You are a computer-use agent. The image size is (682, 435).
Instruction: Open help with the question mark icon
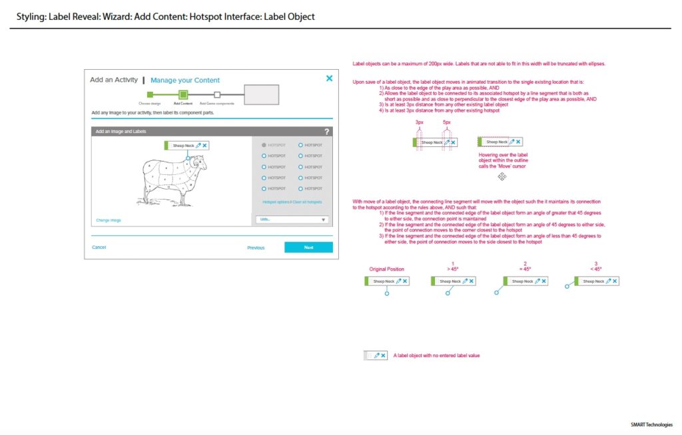click(x=326, y=132)
